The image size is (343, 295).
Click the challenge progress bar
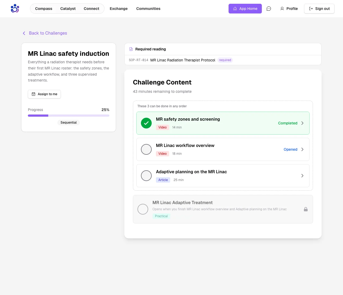[69, 116]
